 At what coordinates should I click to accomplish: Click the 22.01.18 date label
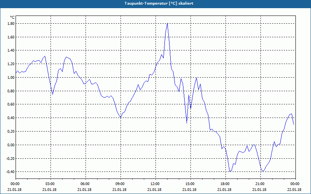click(294, 190)
